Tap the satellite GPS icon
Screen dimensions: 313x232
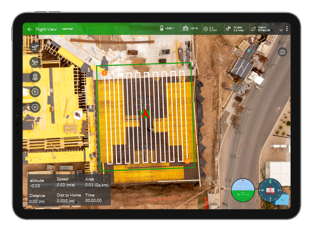(228, 29)
